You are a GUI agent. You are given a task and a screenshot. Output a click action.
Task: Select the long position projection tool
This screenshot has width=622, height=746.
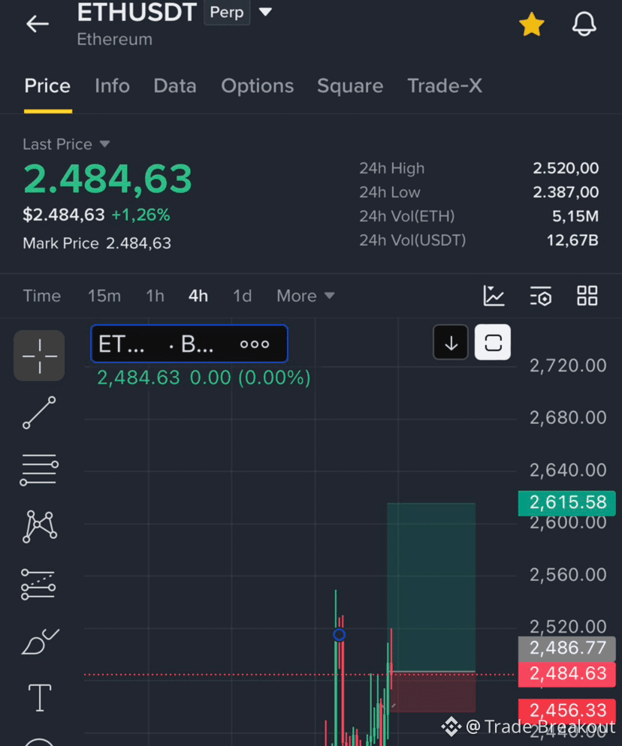[x=38, y=584]
